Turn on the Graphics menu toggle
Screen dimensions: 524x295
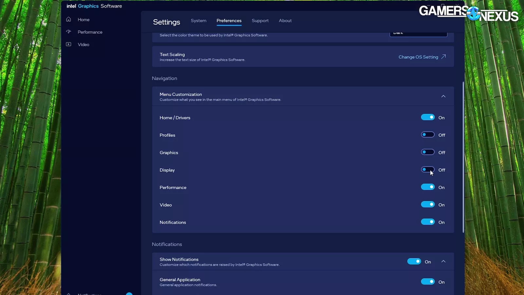point(427,152)
